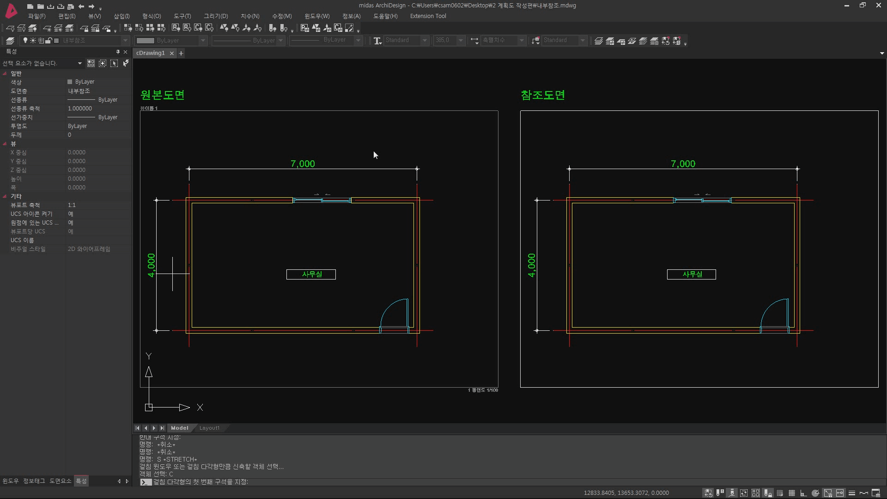The height and width of the screenshot is (499, 887).
Task: Click the layer color square in layer dropdown
Action: click(56, 41)
